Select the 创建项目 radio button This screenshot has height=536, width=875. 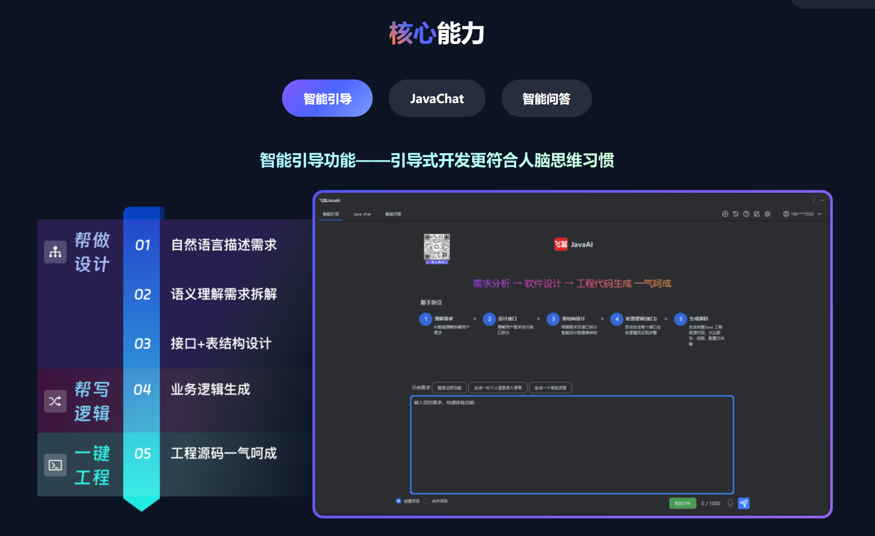[398, 501]
